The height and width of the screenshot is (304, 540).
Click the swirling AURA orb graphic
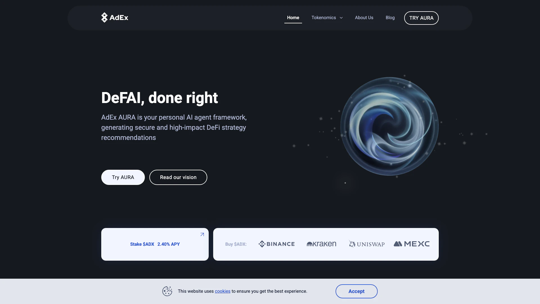pos(390,126)
